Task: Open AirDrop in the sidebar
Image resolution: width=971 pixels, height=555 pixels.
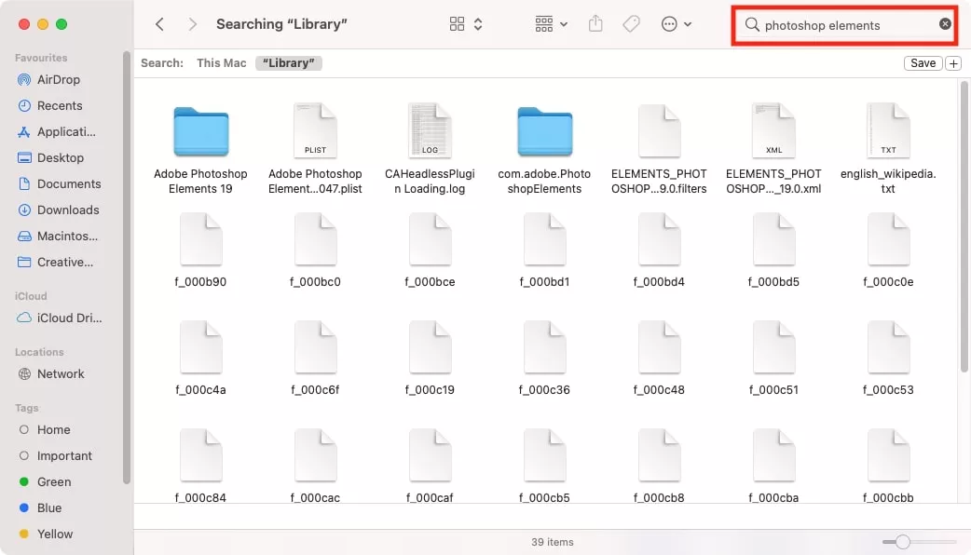Action: tap(58, 80)
